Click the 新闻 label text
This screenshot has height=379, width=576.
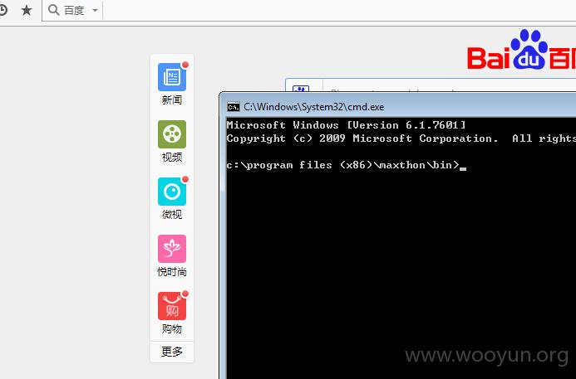click(172, 100)
